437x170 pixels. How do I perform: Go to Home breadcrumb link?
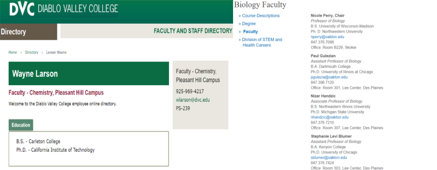click(13, 52)
